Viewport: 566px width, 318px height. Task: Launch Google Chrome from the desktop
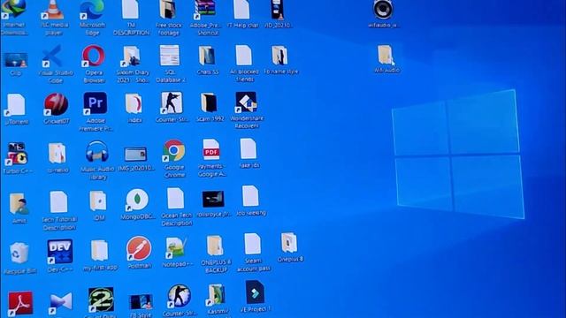point(174,151)
